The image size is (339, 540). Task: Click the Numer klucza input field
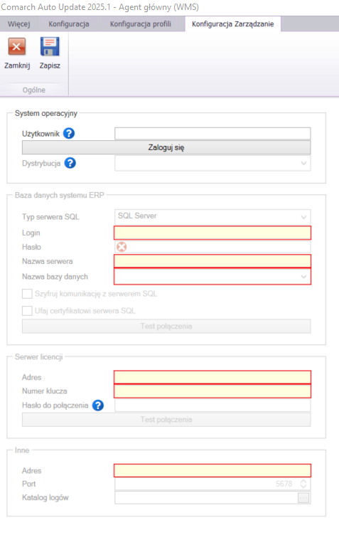tap(212, 391)
